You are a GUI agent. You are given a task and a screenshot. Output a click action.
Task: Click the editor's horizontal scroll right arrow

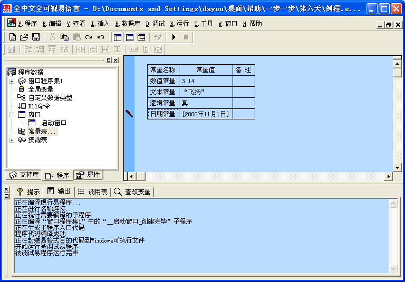pyautogui.click(x=388, y=177)
